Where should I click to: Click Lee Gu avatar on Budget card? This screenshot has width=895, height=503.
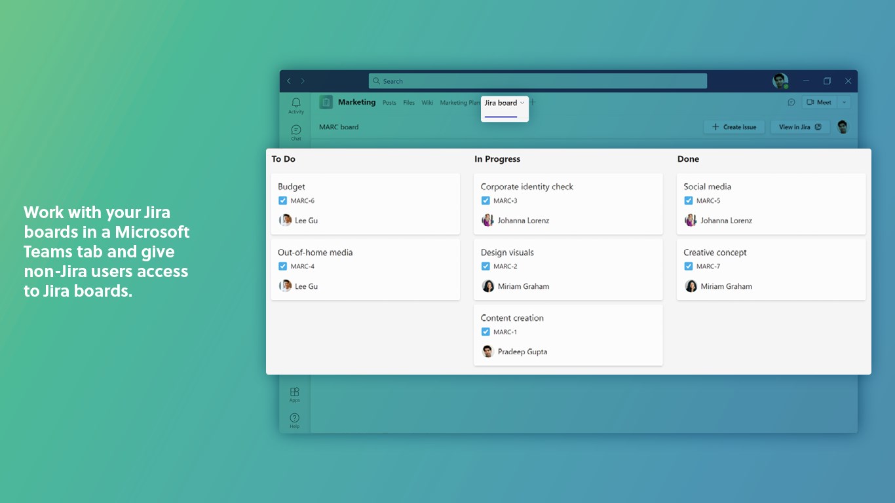[285, 221]
